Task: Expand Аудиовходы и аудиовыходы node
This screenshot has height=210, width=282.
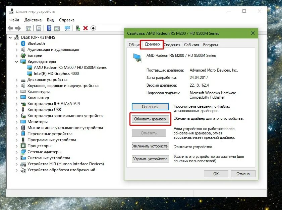Action: pos(16,50)
